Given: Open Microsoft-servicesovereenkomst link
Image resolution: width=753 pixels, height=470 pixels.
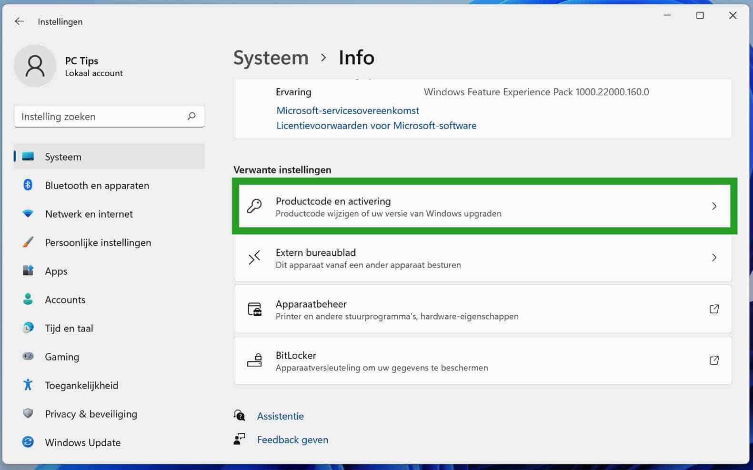Looking at the screenshot, I should coord(348,110).
